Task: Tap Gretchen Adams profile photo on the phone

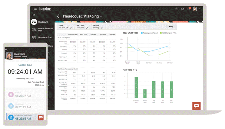Action: [9, 56]
